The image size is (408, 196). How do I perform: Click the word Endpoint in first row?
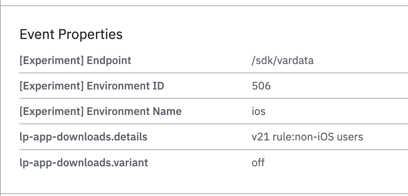coord(109,61)
